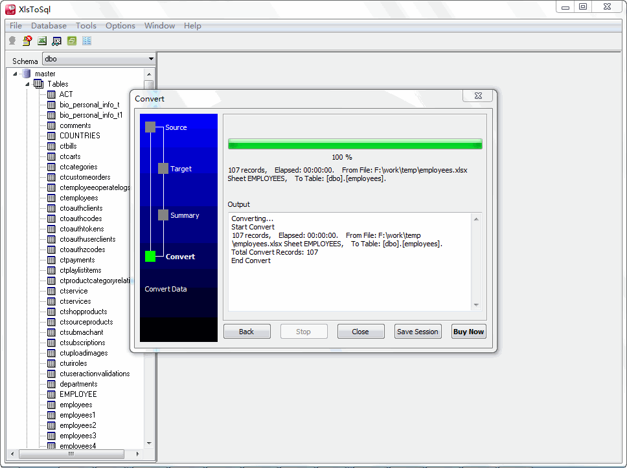
Task: Click the tree horizontal scrollbar thumb
Action: click(x=72, y=454)
